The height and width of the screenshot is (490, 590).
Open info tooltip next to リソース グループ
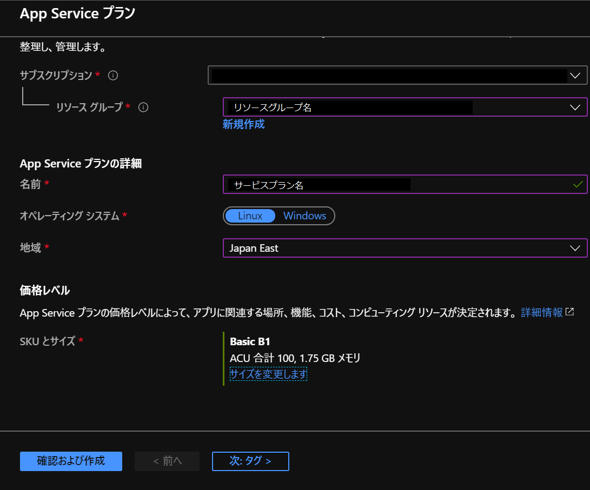tap(143, 108)
